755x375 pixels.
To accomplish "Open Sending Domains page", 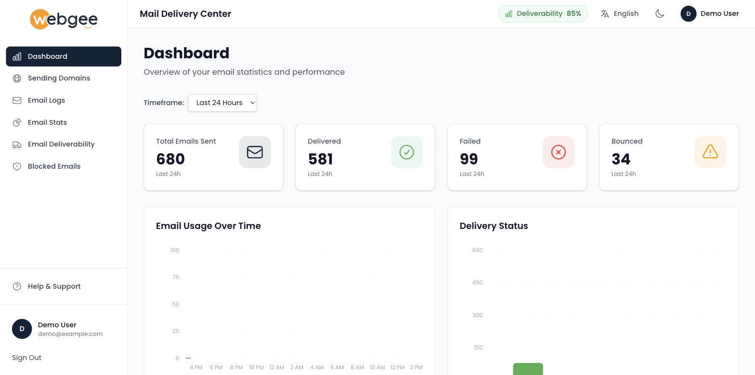I will coord(64,78).
